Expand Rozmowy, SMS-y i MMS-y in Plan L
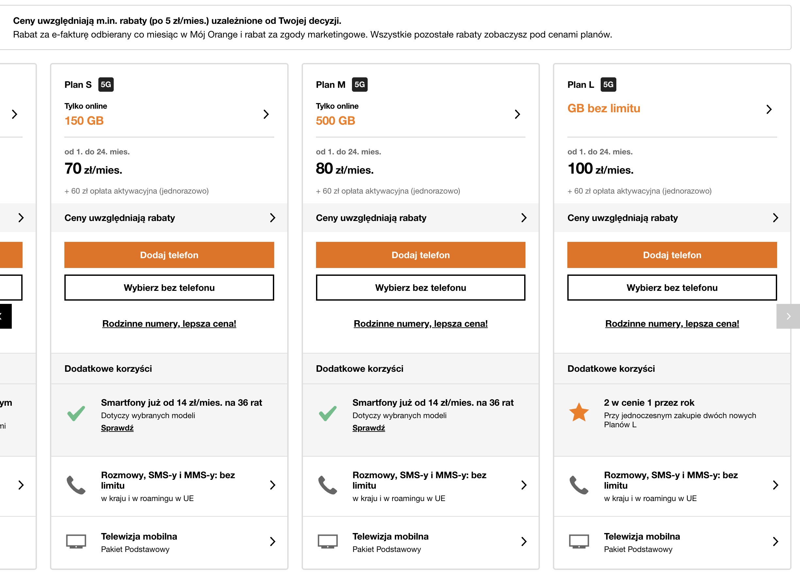 click(775, 485)
